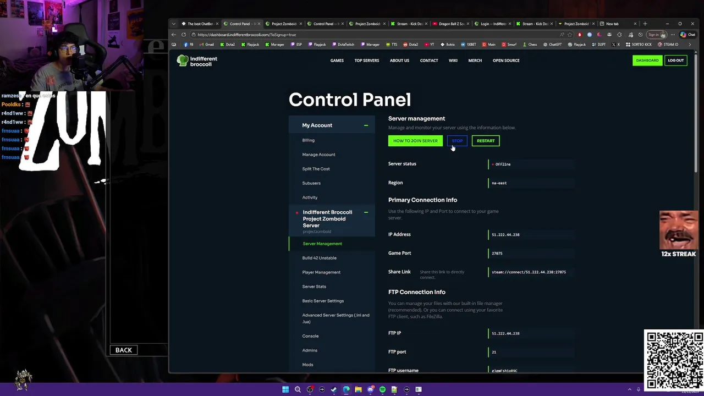Open the Botrix bookmark
The height and width of the screenshot is (396, 704).
pyautogui.click(x=448, y=45)
